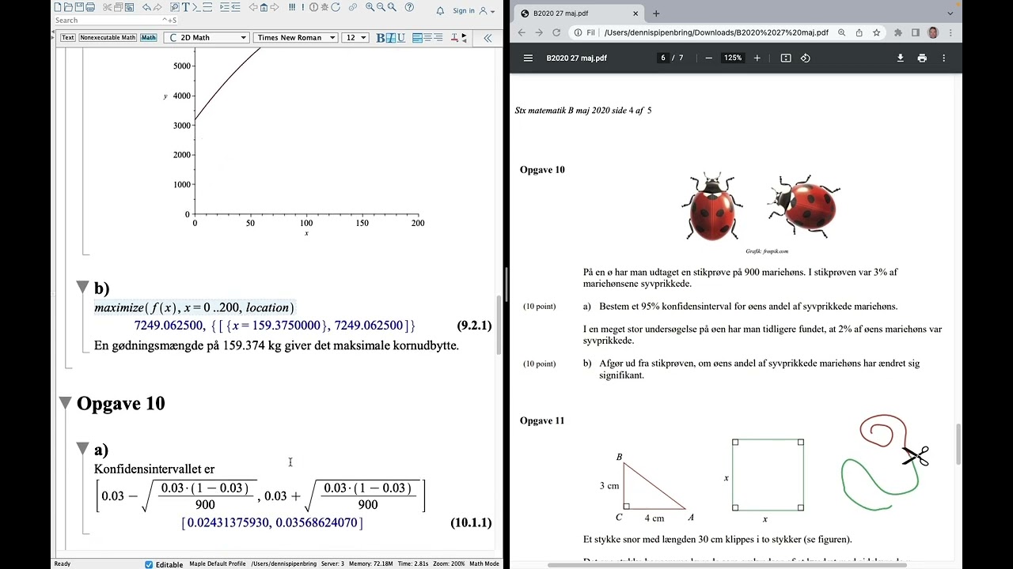Image resolution: width=1013 pixels, height=569 pixels.
Task: Click the Cut scissors icon in Maple
Action: 108,7
